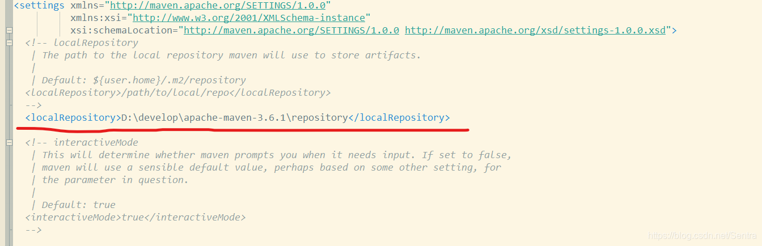Screen dimensions: 762x246
Task: Click the '-->' closing the localRepository comment
Action: tap(33, 105)
